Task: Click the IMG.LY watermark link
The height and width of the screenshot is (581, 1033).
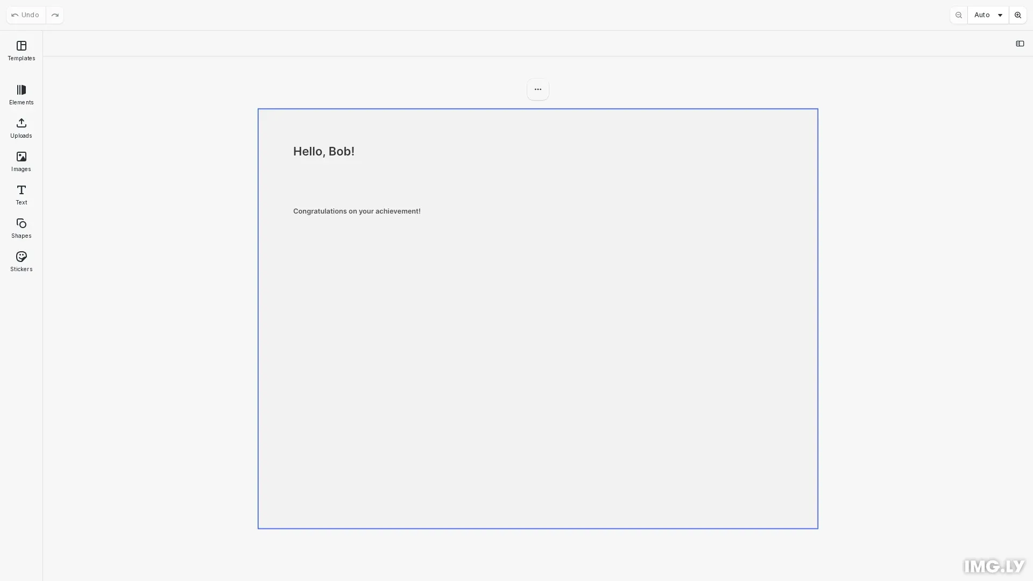Action: 993,566
